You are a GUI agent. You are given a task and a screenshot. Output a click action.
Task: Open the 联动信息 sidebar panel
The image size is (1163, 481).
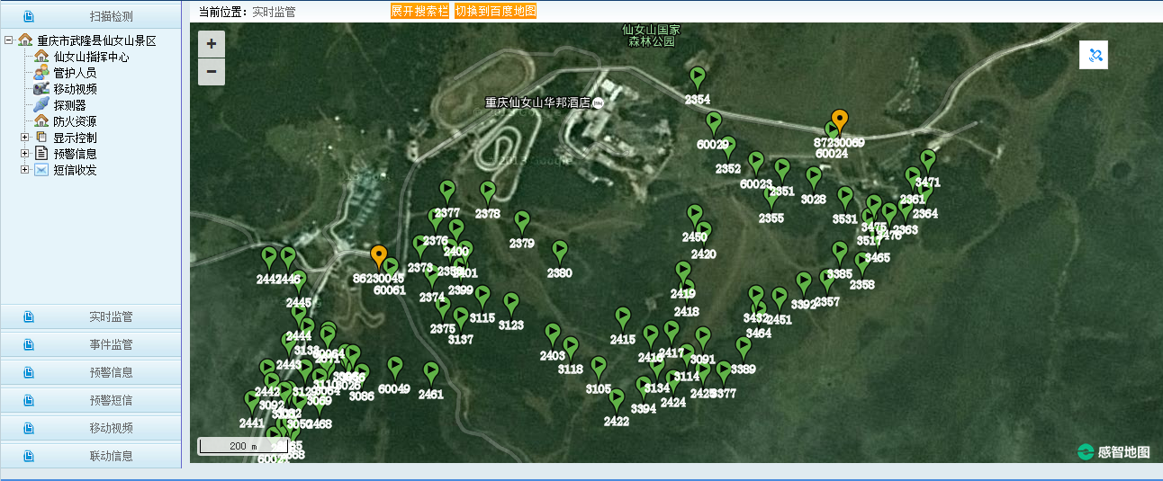pyautogui.click(x=91, y=456)
